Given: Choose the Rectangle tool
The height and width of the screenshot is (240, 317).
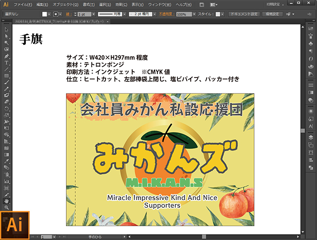Looking at the screenshot, I should pos(6,76).
